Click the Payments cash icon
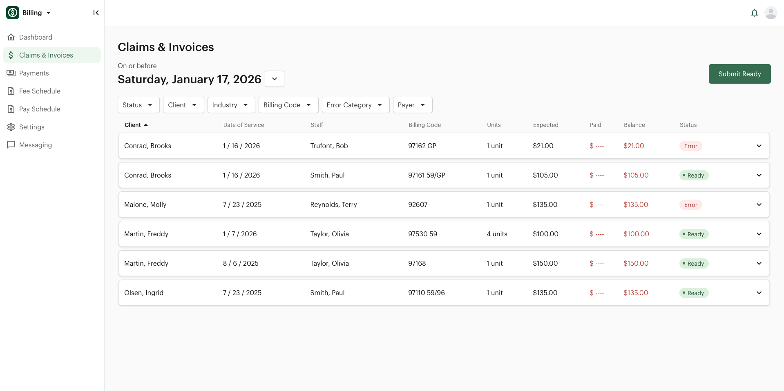 (11, 73)
